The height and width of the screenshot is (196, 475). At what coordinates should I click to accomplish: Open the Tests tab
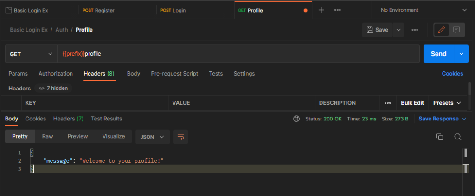tap(216, 74)
